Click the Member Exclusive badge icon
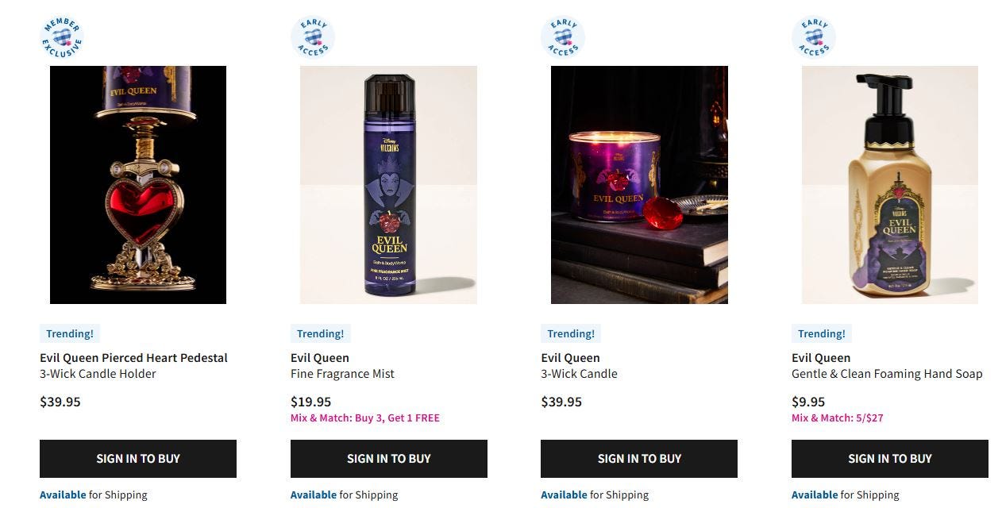This screenshot has width=1002, height=508. 62,37
